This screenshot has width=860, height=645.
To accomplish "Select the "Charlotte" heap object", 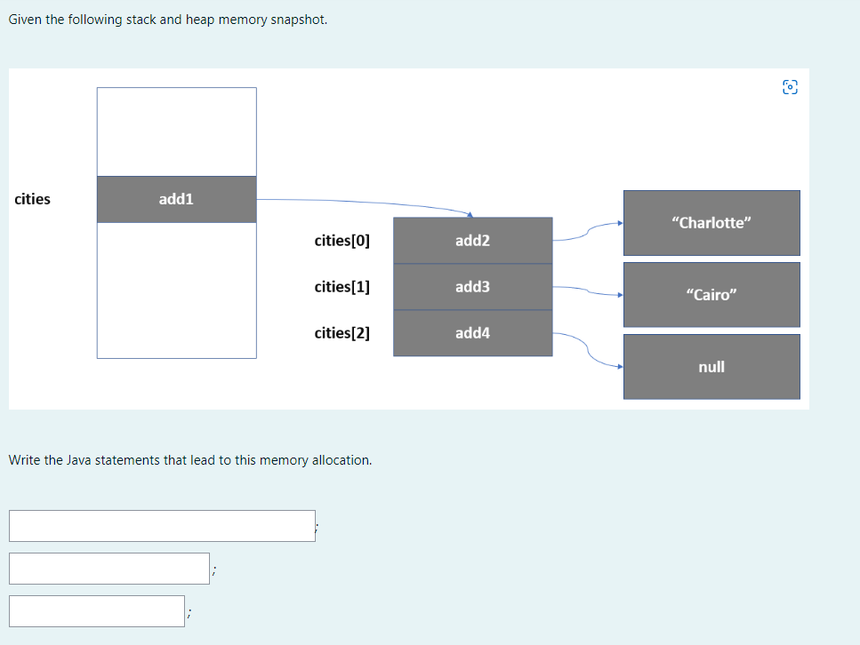I will (711, 222).
